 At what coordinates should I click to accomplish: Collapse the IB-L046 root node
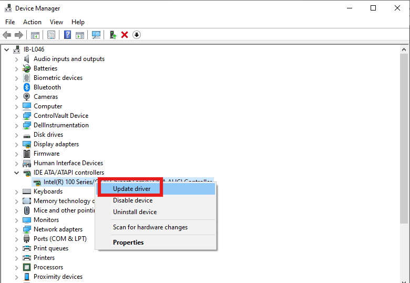click(x=7, y=49)
